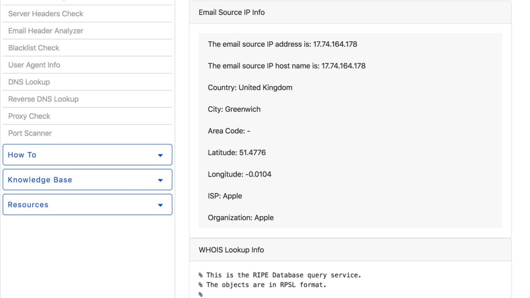Screen dimensions: 530x298
Task: Click the City: Greenwich text
Action: coord(234,109)
